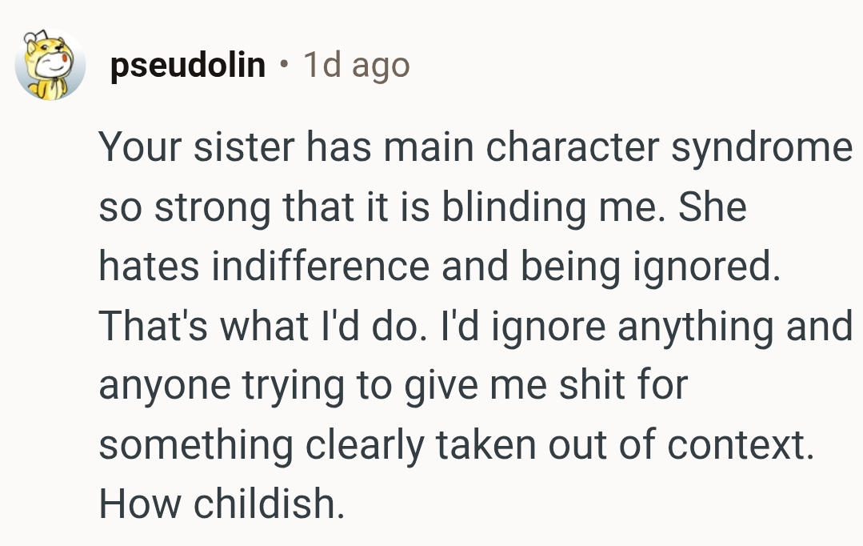The image size is (863, 546).
Task: Click the word "She" ending the second line
Action: click(712, 208)
